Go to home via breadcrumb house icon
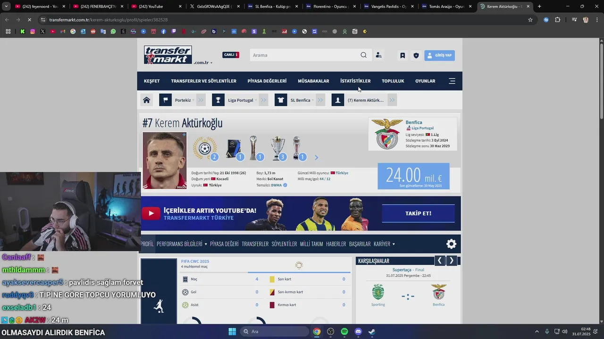 (147, 100)
